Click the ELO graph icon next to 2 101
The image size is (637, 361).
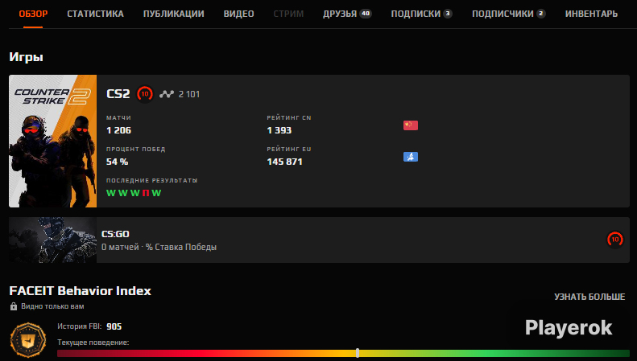click(167, 94)
